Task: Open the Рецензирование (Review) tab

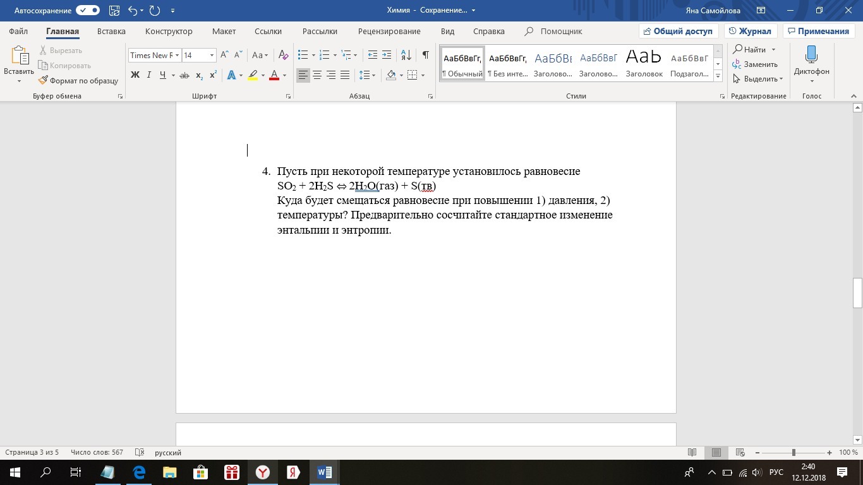Action: [389, 31]
